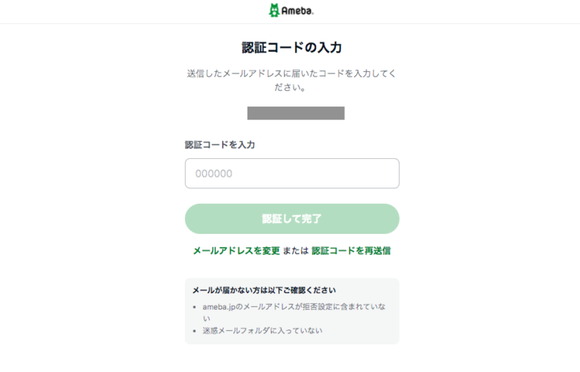
Task: Click the メールが届かない方は以下ご確認ください notice title
Action: tap(264, 290)
